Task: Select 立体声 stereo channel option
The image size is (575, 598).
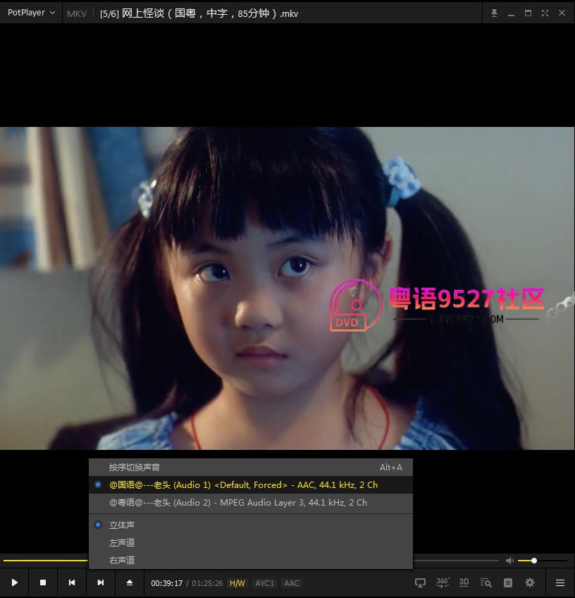Action: pyautogui.click(x=251, y=525)
